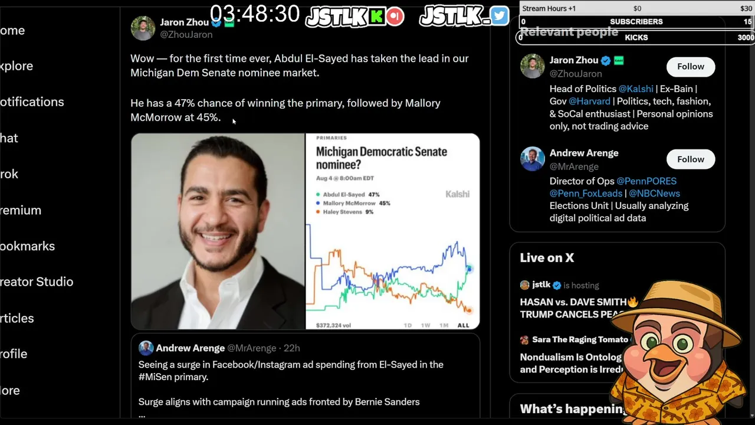
Task: Click Andrew Arenge name in quoted tweet
Action: (190, 348)
